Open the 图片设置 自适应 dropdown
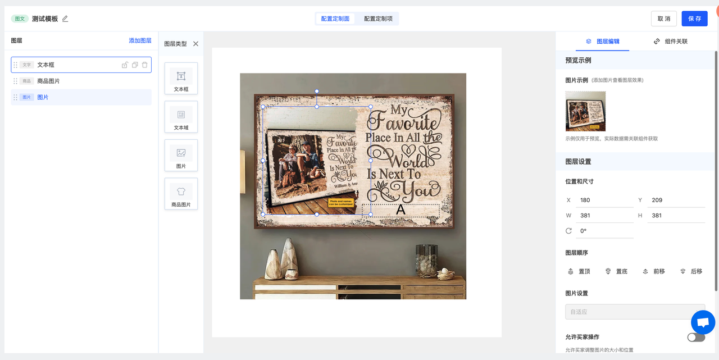719x360 pixels. coord(635,312)
